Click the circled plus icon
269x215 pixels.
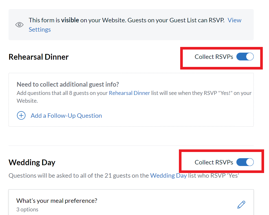[21, 115]
